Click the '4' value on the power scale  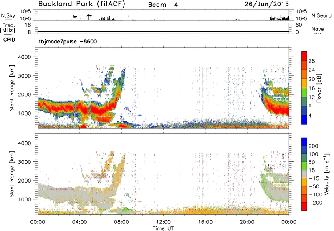tap(310, 115)
